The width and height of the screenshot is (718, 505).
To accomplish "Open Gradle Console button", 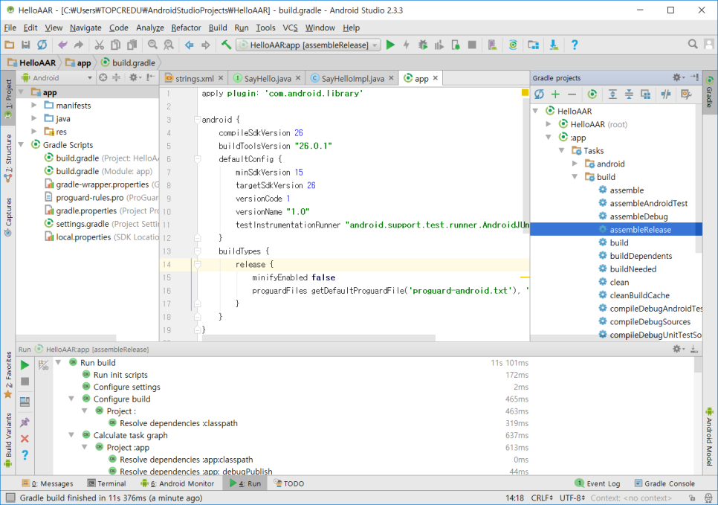I will 664,483.
